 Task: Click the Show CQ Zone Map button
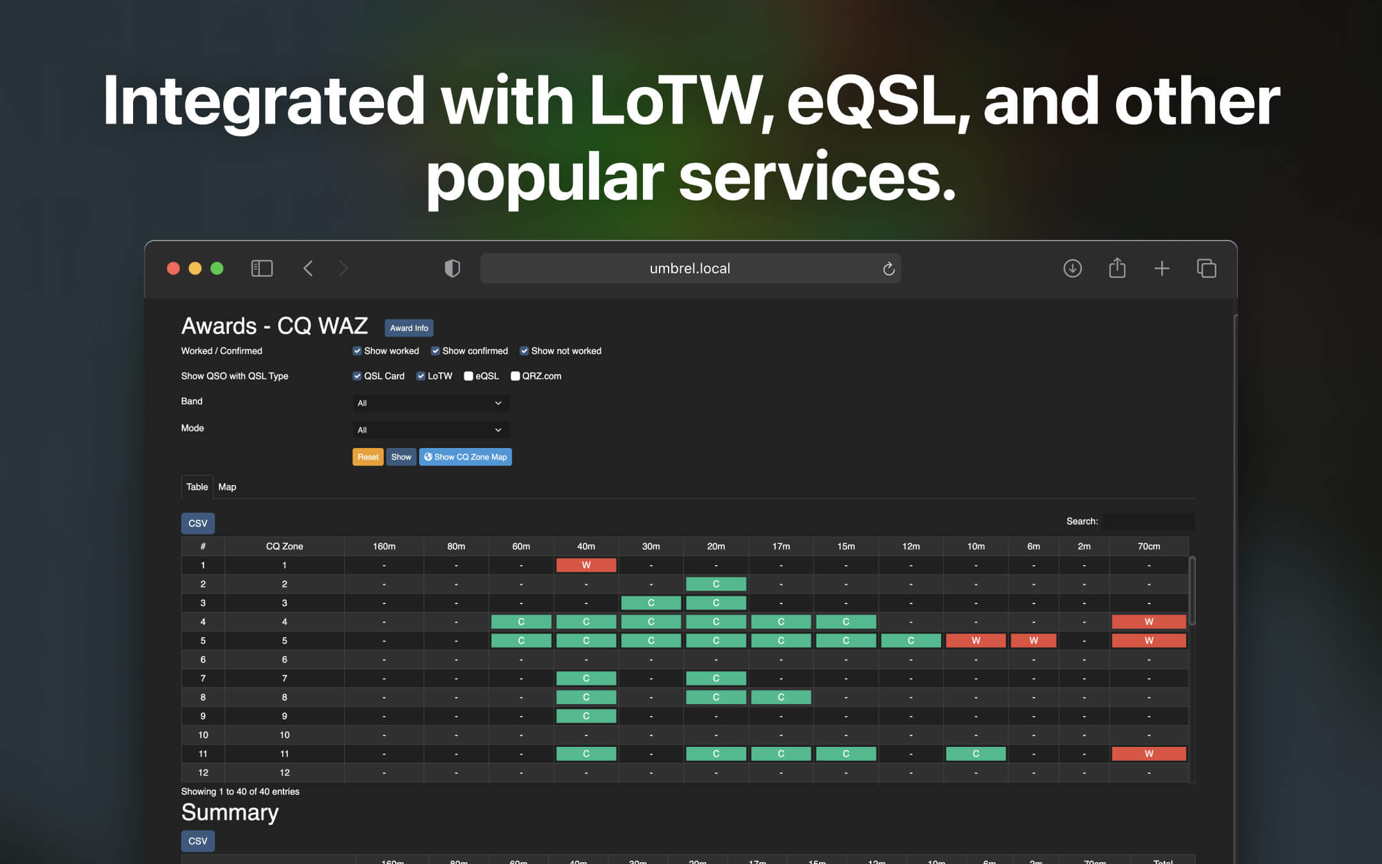[x=465, y=456]
